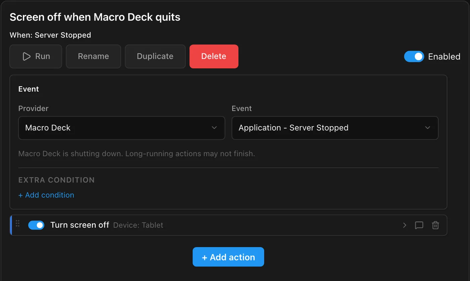Click the When: Server Stopped text
Viewport: 470px width, 281px height.
coord(50,35)
